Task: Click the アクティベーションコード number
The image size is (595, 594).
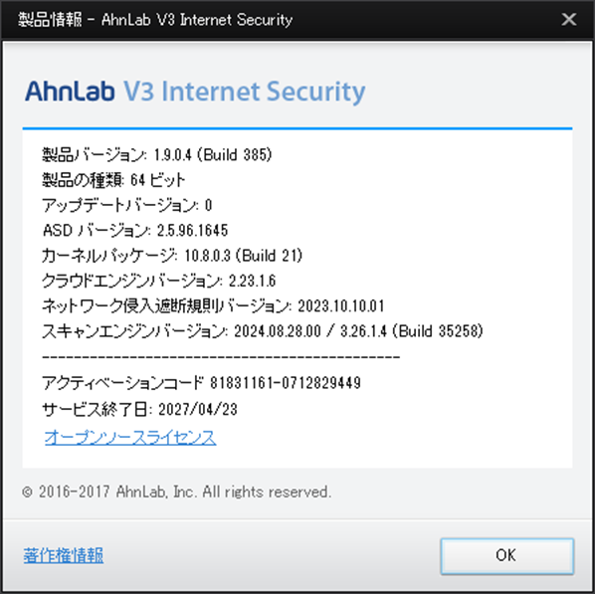Action: (286, 383)
